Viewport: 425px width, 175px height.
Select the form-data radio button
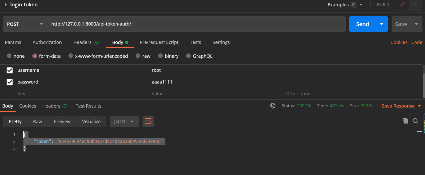(35, 56)
